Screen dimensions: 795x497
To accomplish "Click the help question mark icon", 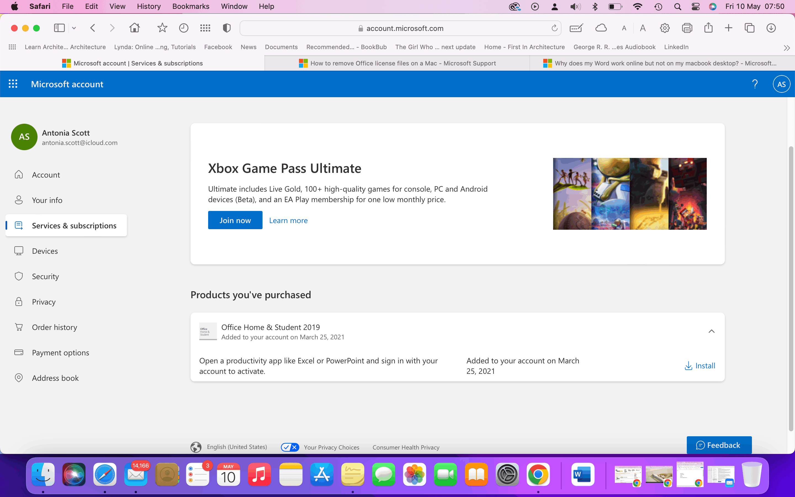I will [x=755, y=84].
